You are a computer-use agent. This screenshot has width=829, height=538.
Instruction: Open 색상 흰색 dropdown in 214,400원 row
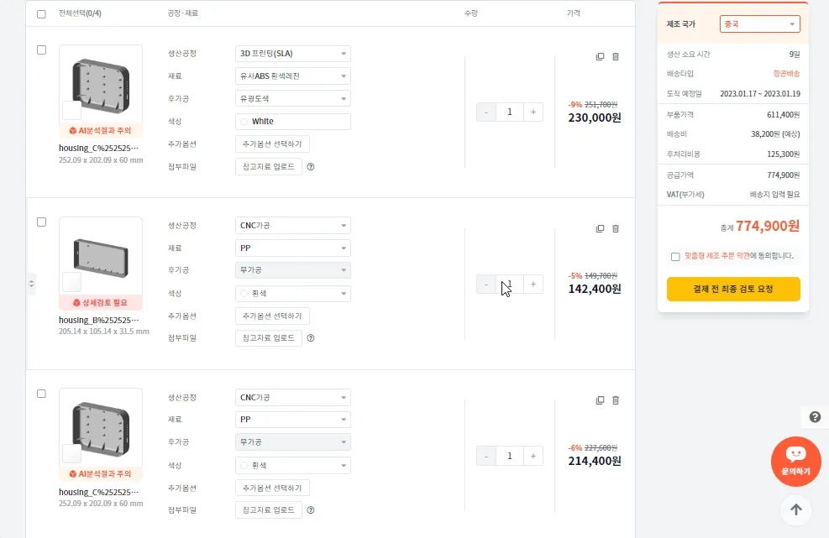coord(293,465)
